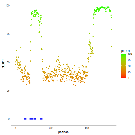Click the rightmost blue bar segment
Viewport: 135px width, 135px height.
click(x=41, y=119)
